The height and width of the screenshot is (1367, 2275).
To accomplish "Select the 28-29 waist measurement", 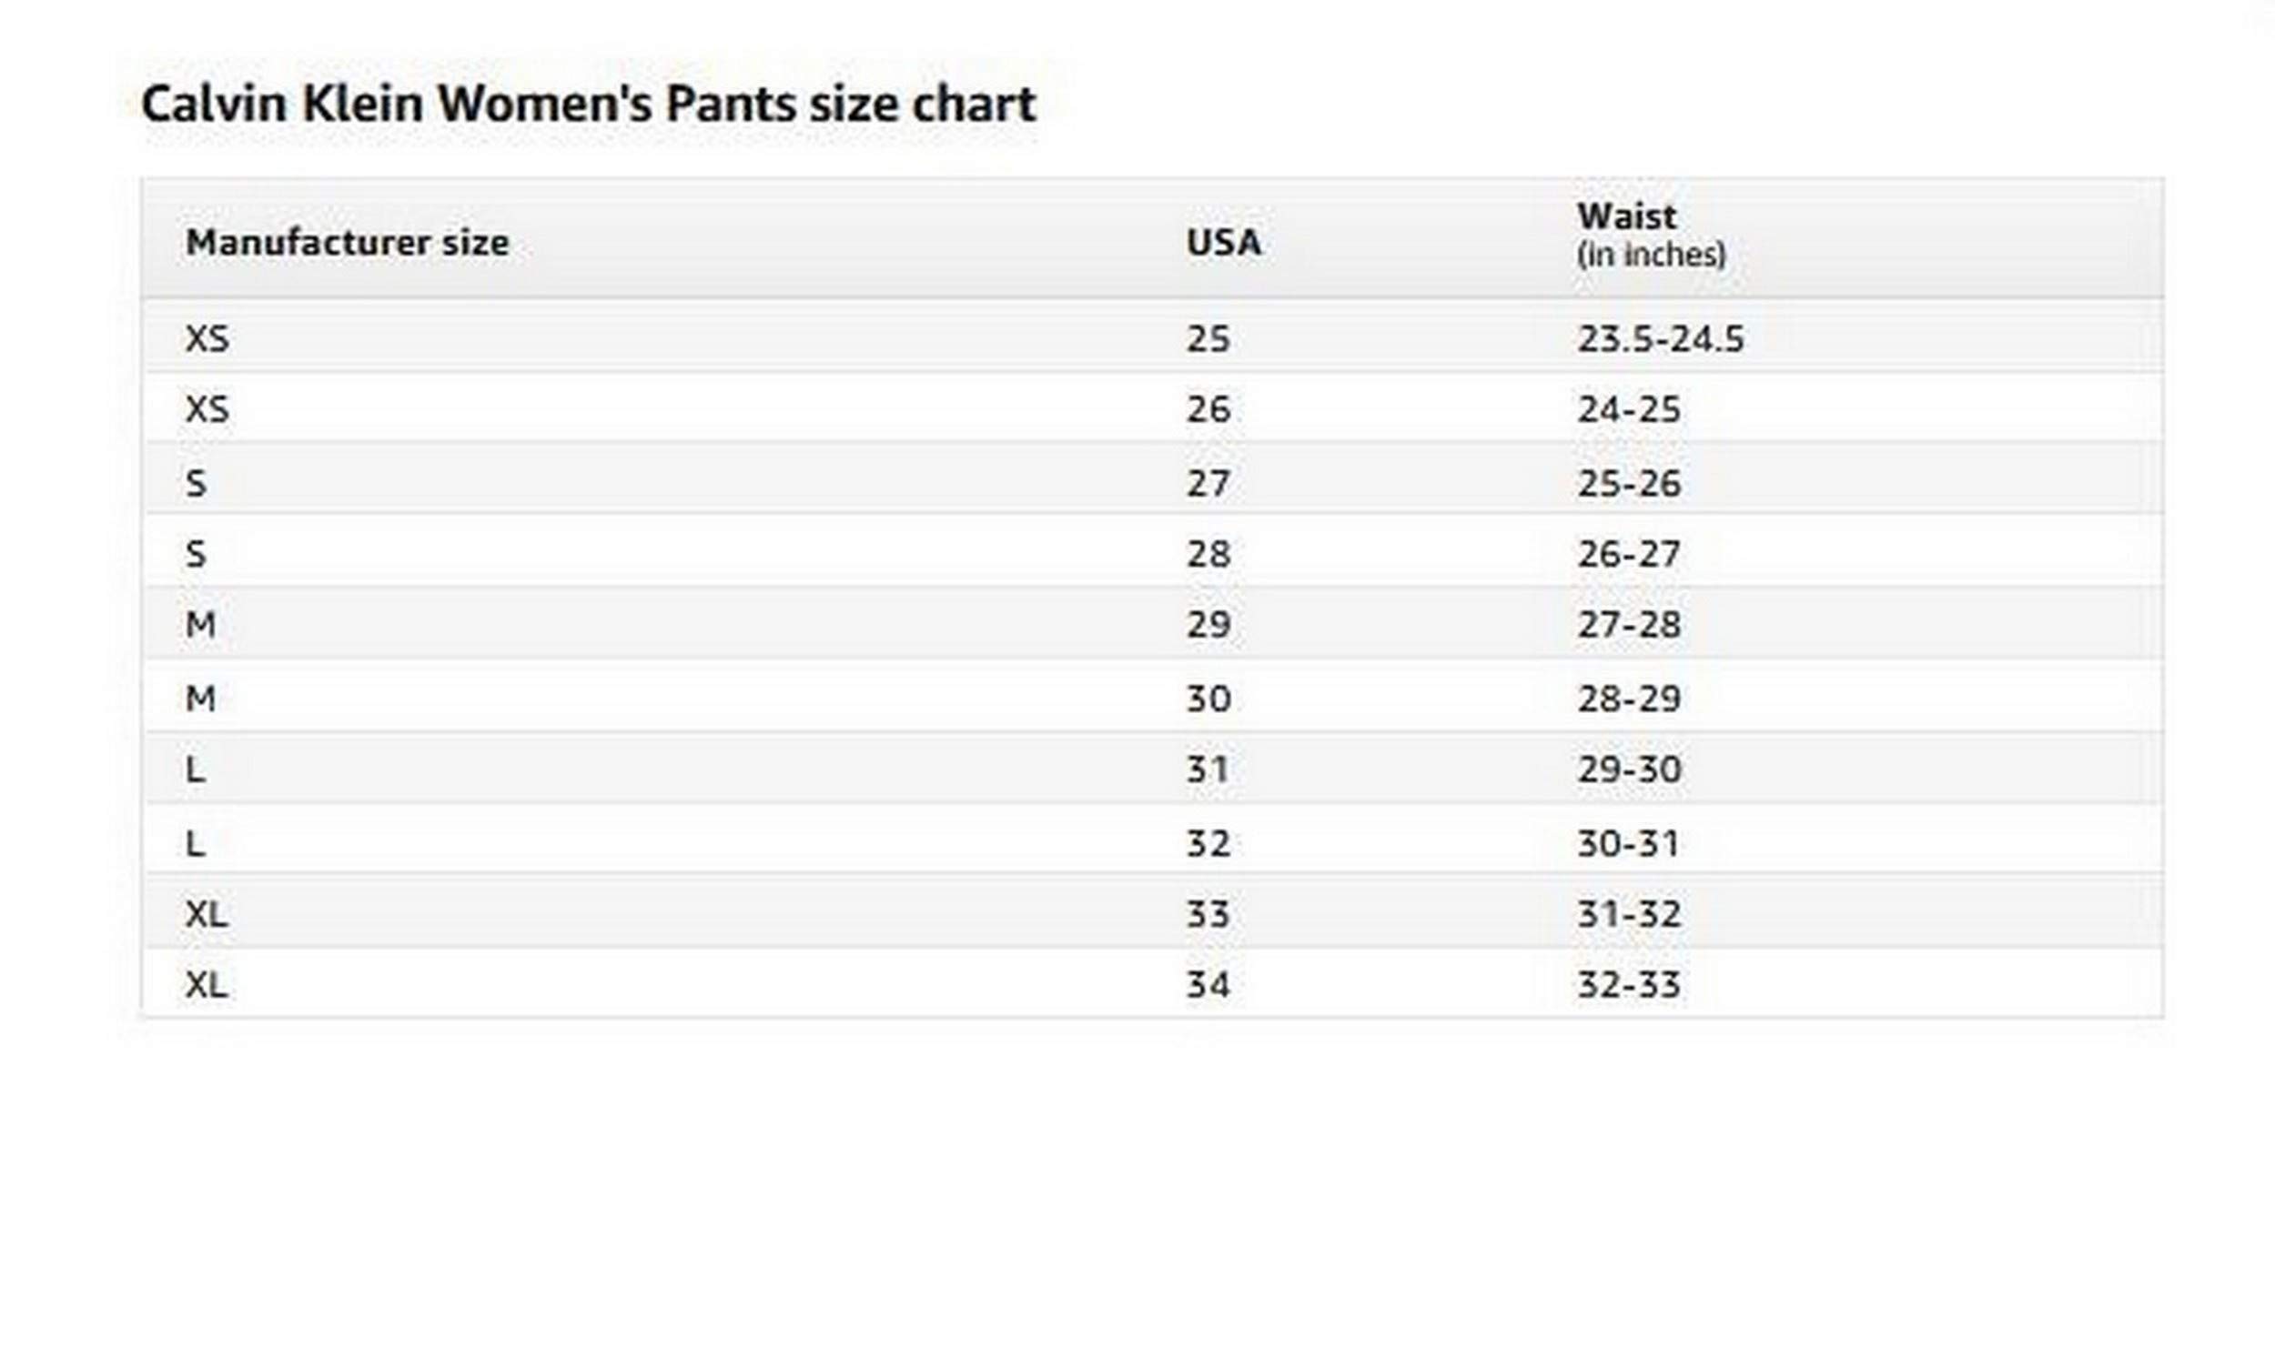I will pos(1628,699).
